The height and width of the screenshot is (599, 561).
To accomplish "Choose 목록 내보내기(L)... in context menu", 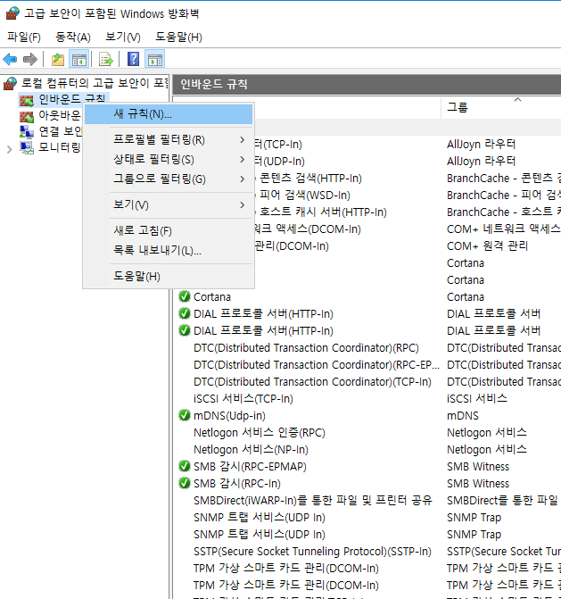I will [x=169, y=250].
